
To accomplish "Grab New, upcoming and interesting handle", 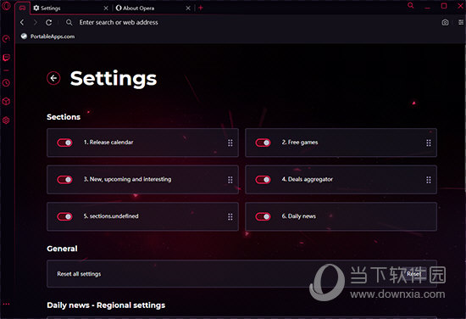I will [x=230, y=180].
